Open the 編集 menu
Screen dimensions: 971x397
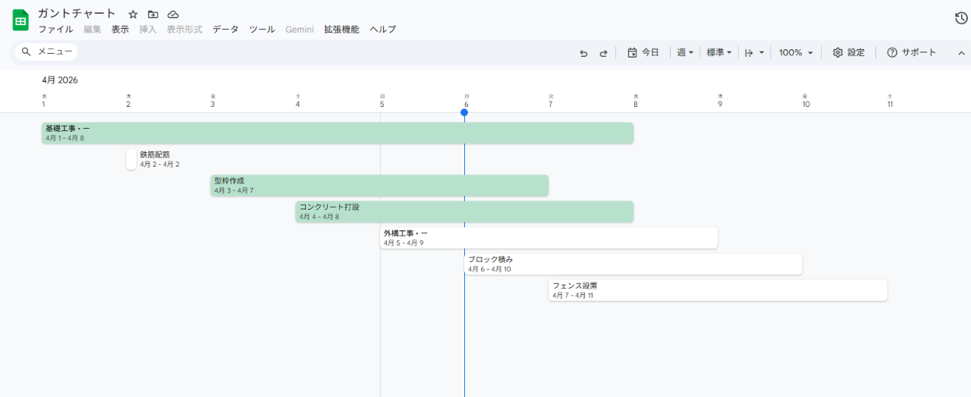pos(92,30)
